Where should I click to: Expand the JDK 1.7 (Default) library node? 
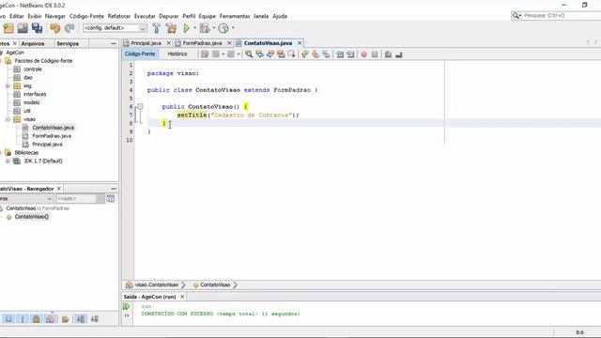point(8,161)
